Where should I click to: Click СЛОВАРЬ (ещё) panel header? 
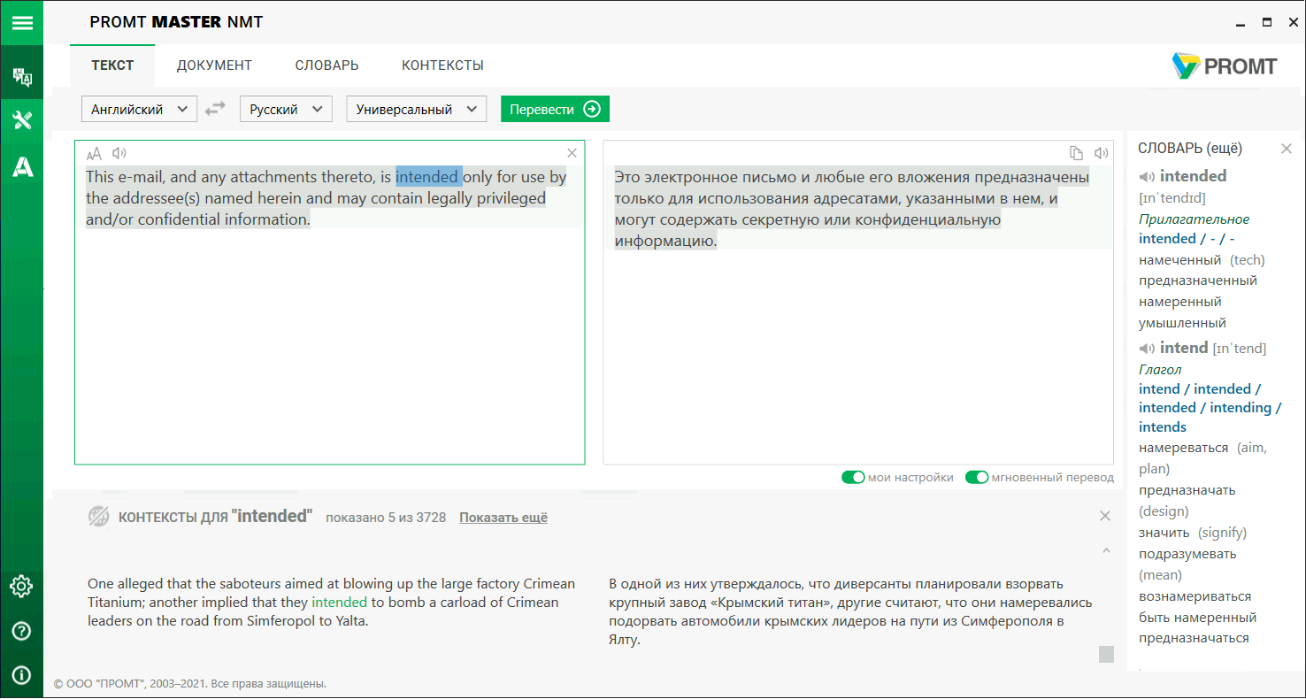pyautogui.click(x=1189, y=149)
